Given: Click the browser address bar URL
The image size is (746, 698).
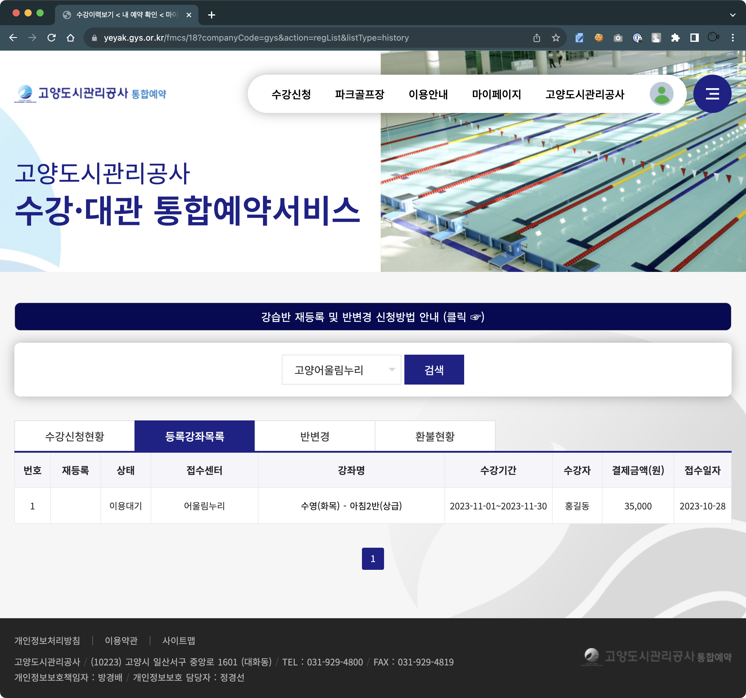Looking at the screenshot, I should pos(256,38).
